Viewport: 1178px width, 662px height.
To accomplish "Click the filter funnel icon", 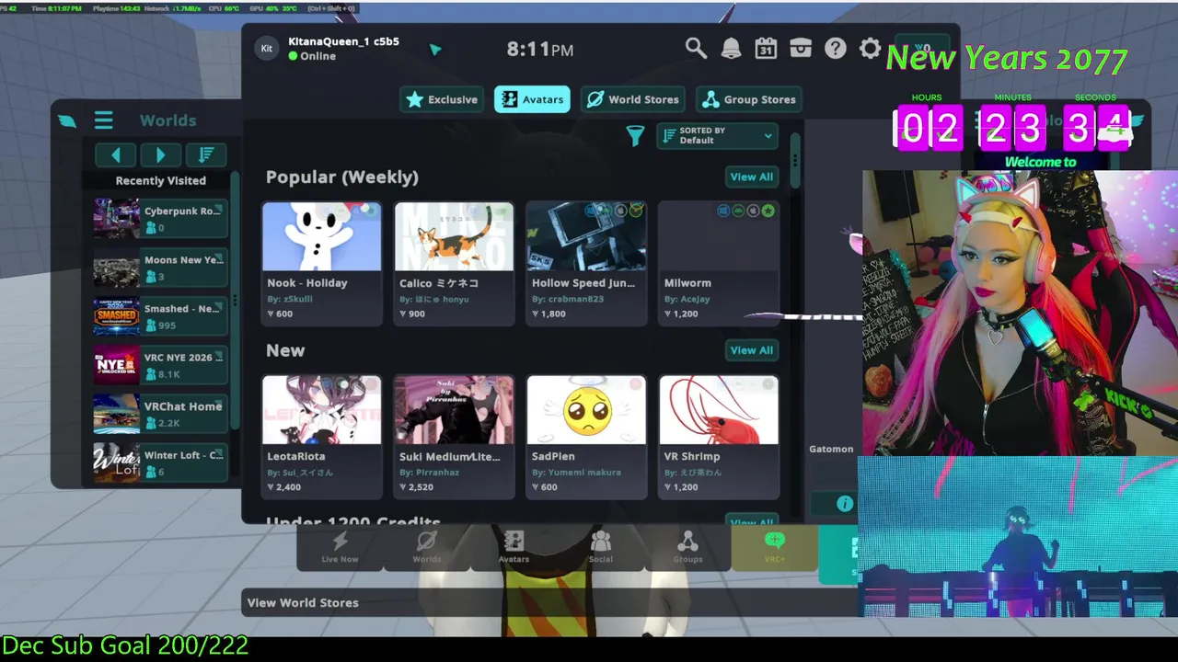I will pyautogui.click(x=635, y=136).
